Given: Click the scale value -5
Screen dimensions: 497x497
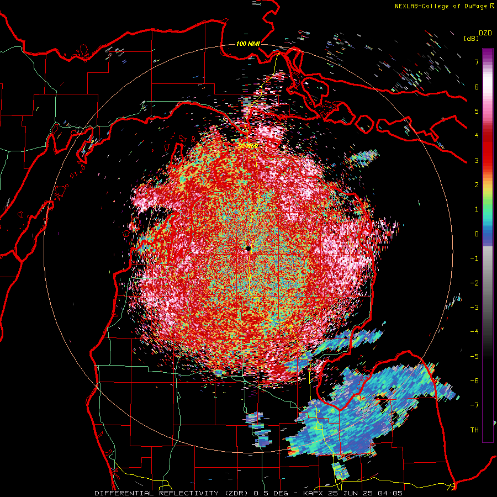Looking at the screenshot, I should point(474,357).
